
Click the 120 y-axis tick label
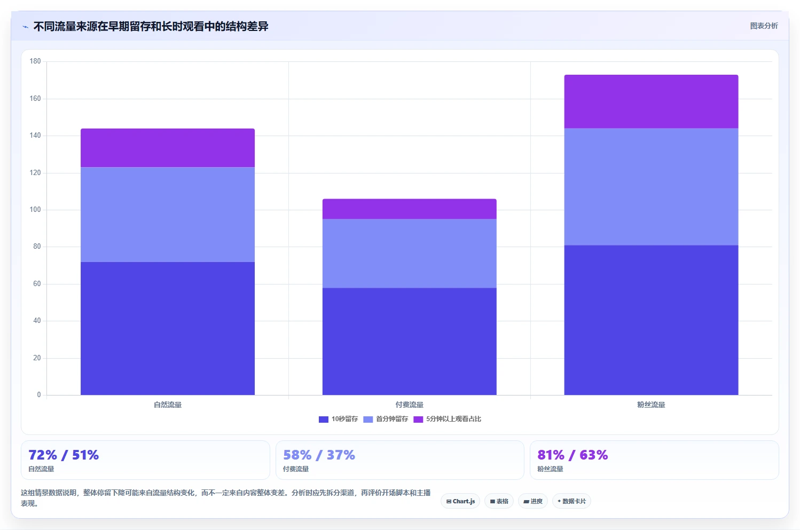tap(35, 173)
